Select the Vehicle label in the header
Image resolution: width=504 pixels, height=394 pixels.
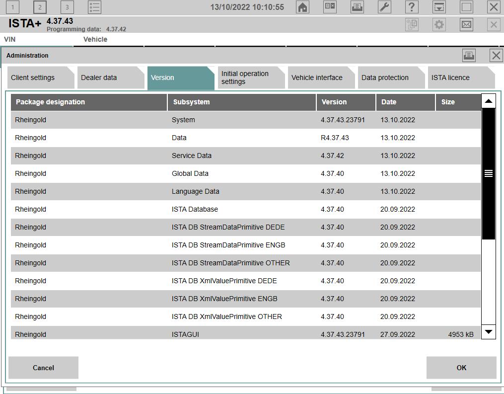pyautogui.click(x=95, y=39)
